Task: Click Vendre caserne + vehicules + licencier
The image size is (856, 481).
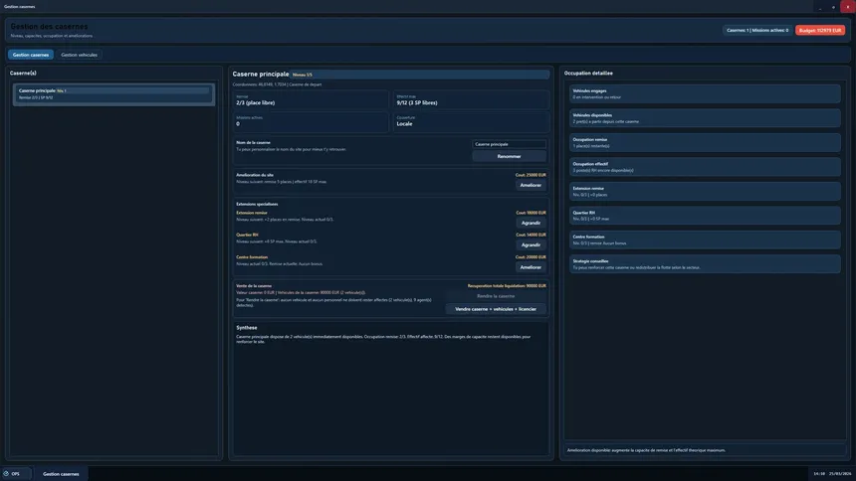Action: point(496,309)
